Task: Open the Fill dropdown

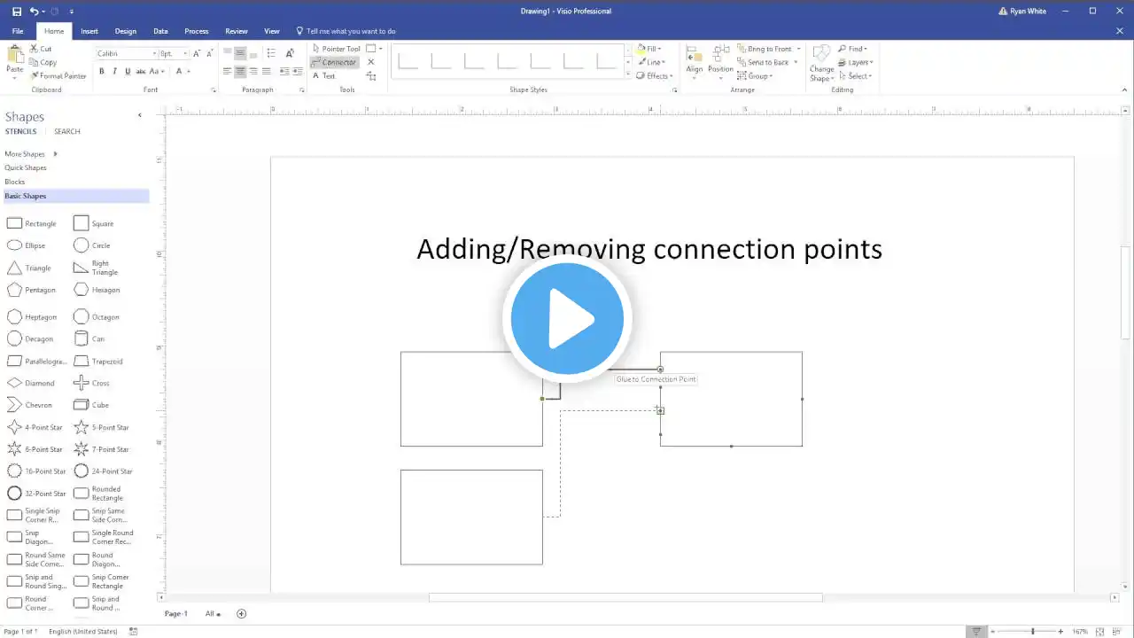Action: [649, 49]
